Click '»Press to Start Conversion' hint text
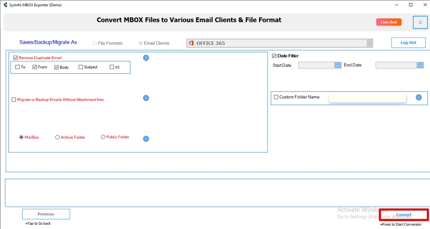Image resolution: width=430 pixels, height=229 pixels. [400, 224]
